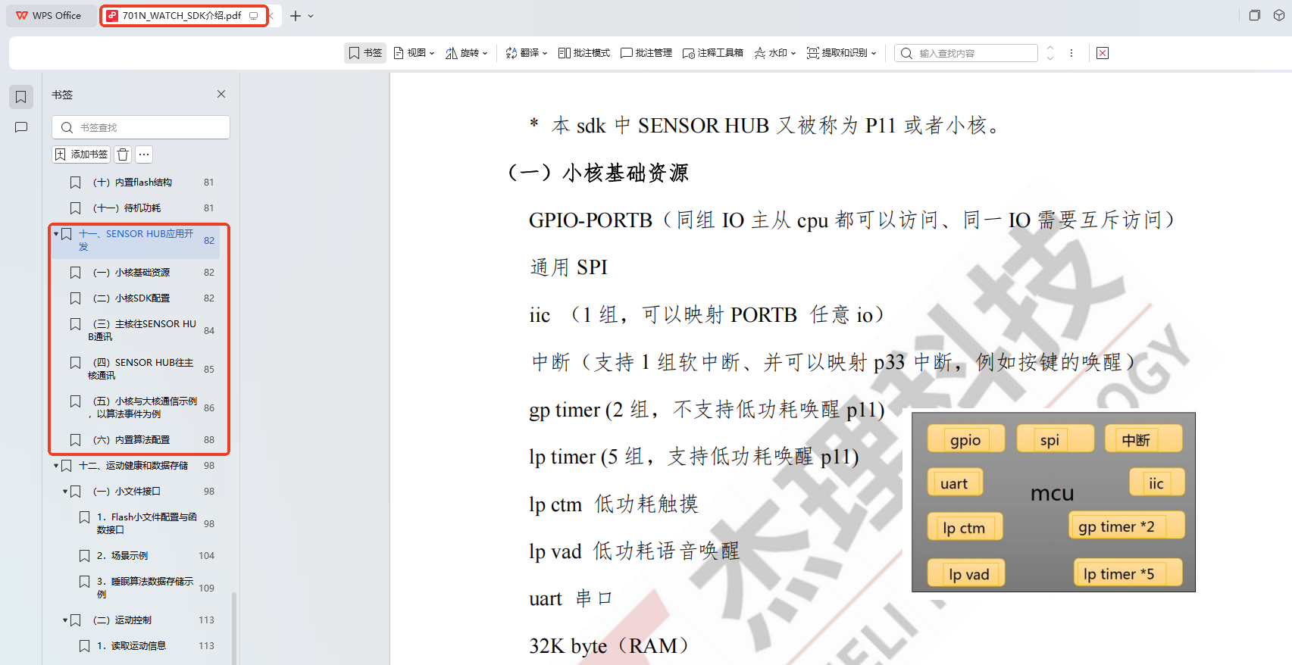Screen dimensions: 1292x665
Task: Open the comments panel icon in sidebar
Action: point(21,127)
